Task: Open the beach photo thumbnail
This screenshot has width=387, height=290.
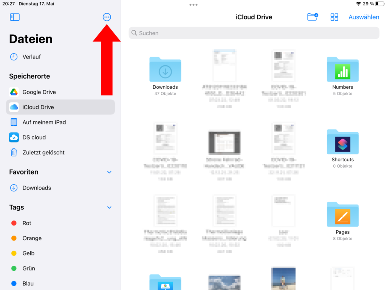Action: point(283,278)
